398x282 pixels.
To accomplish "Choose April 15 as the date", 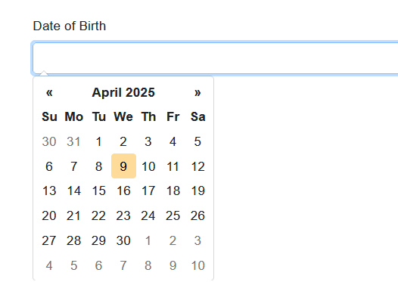I will (98, 191).
